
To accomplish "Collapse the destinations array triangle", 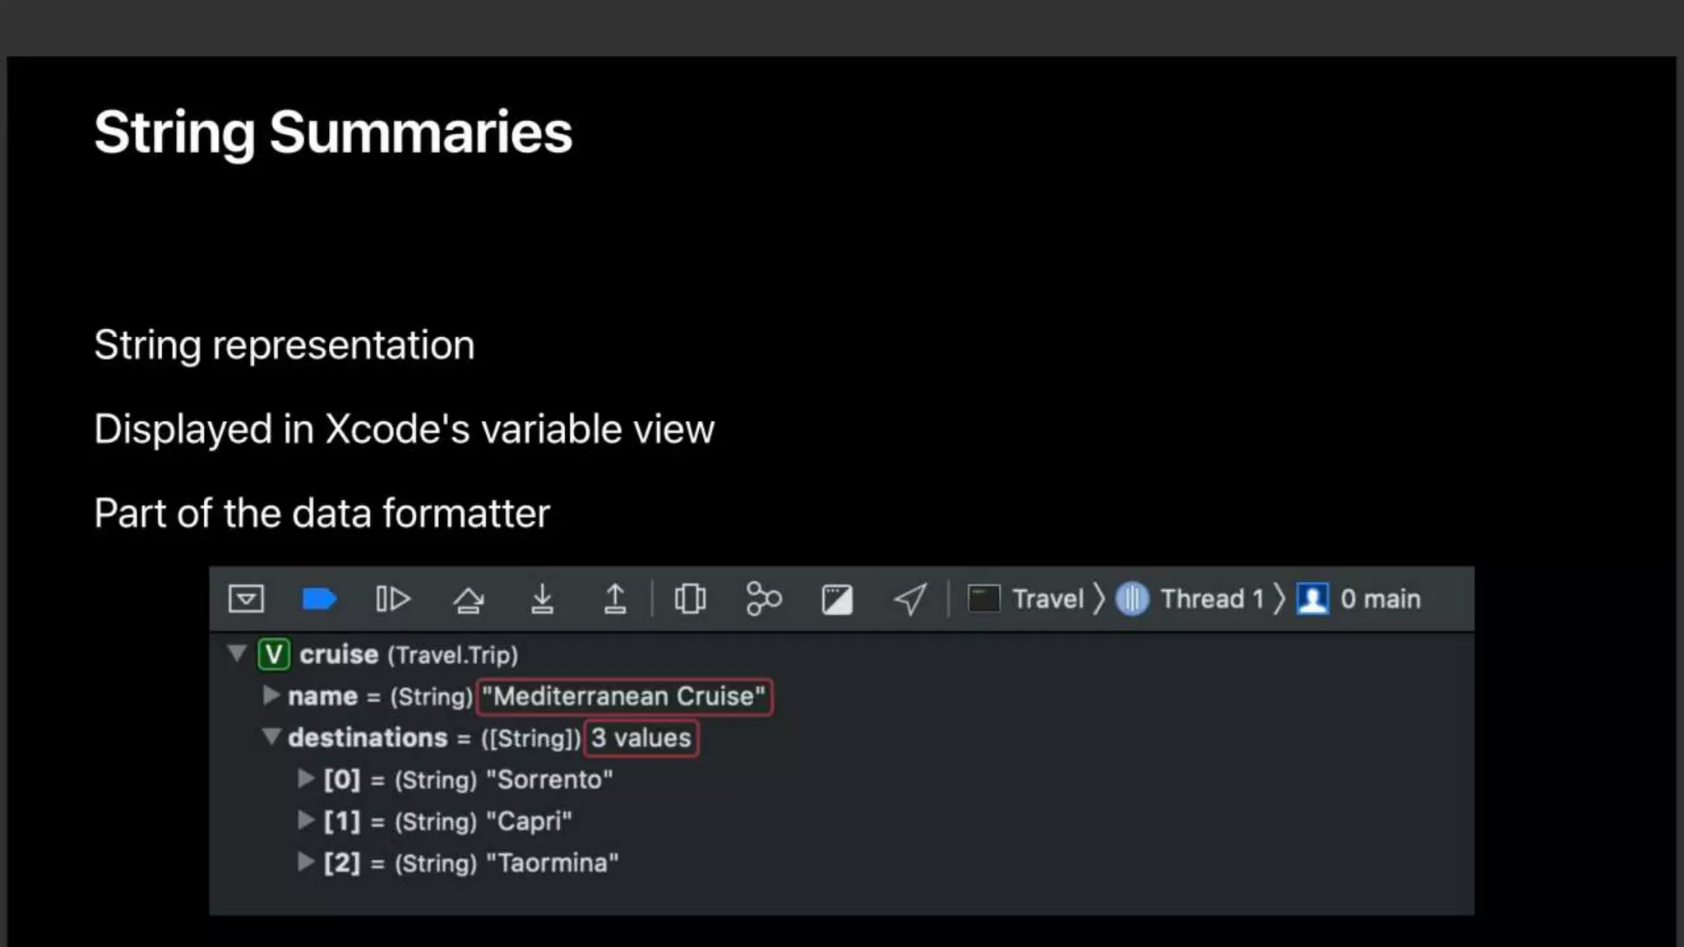I will (x=271, y=737).
